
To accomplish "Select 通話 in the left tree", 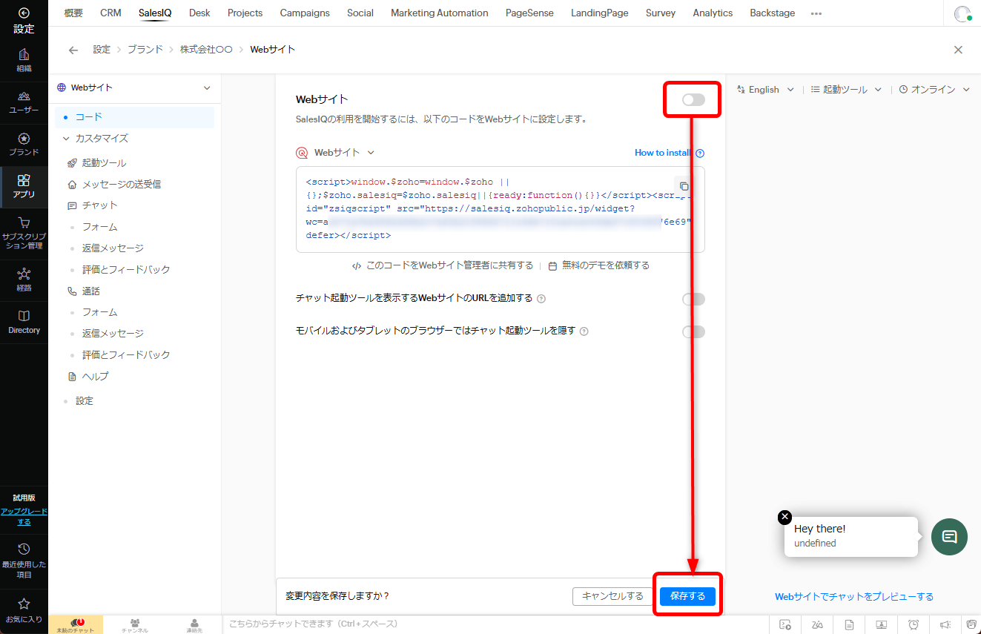I will pyautogui.click(x=90, y=291).
